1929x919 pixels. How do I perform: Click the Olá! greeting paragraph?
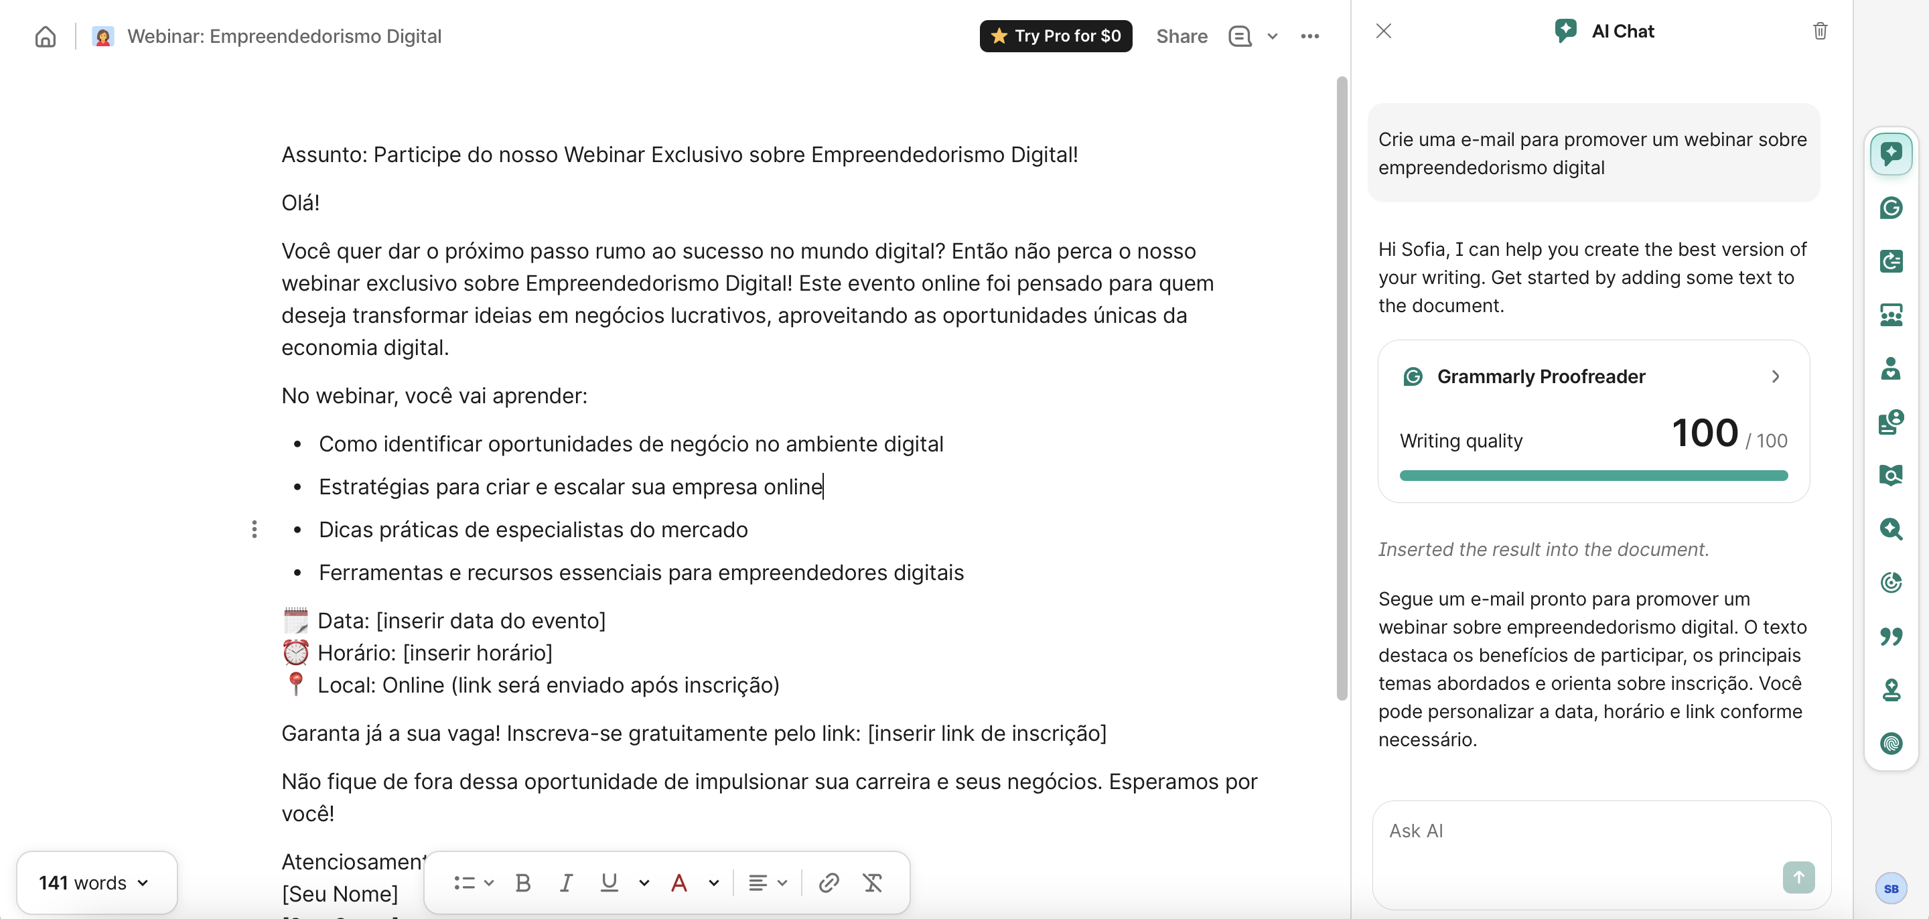[x=300, y=203]
